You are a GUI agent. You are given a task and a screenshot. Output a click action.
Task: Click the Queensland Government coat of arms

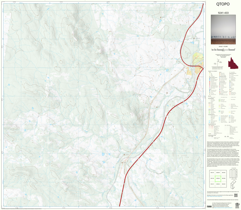click(x=237, y=205)
